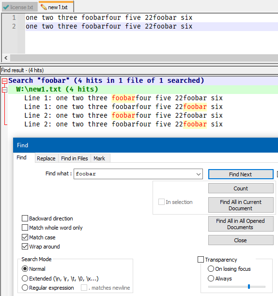This screenshot has height=296, width=278.
Task: Click the Find Next button
Action: pos(241,174)
